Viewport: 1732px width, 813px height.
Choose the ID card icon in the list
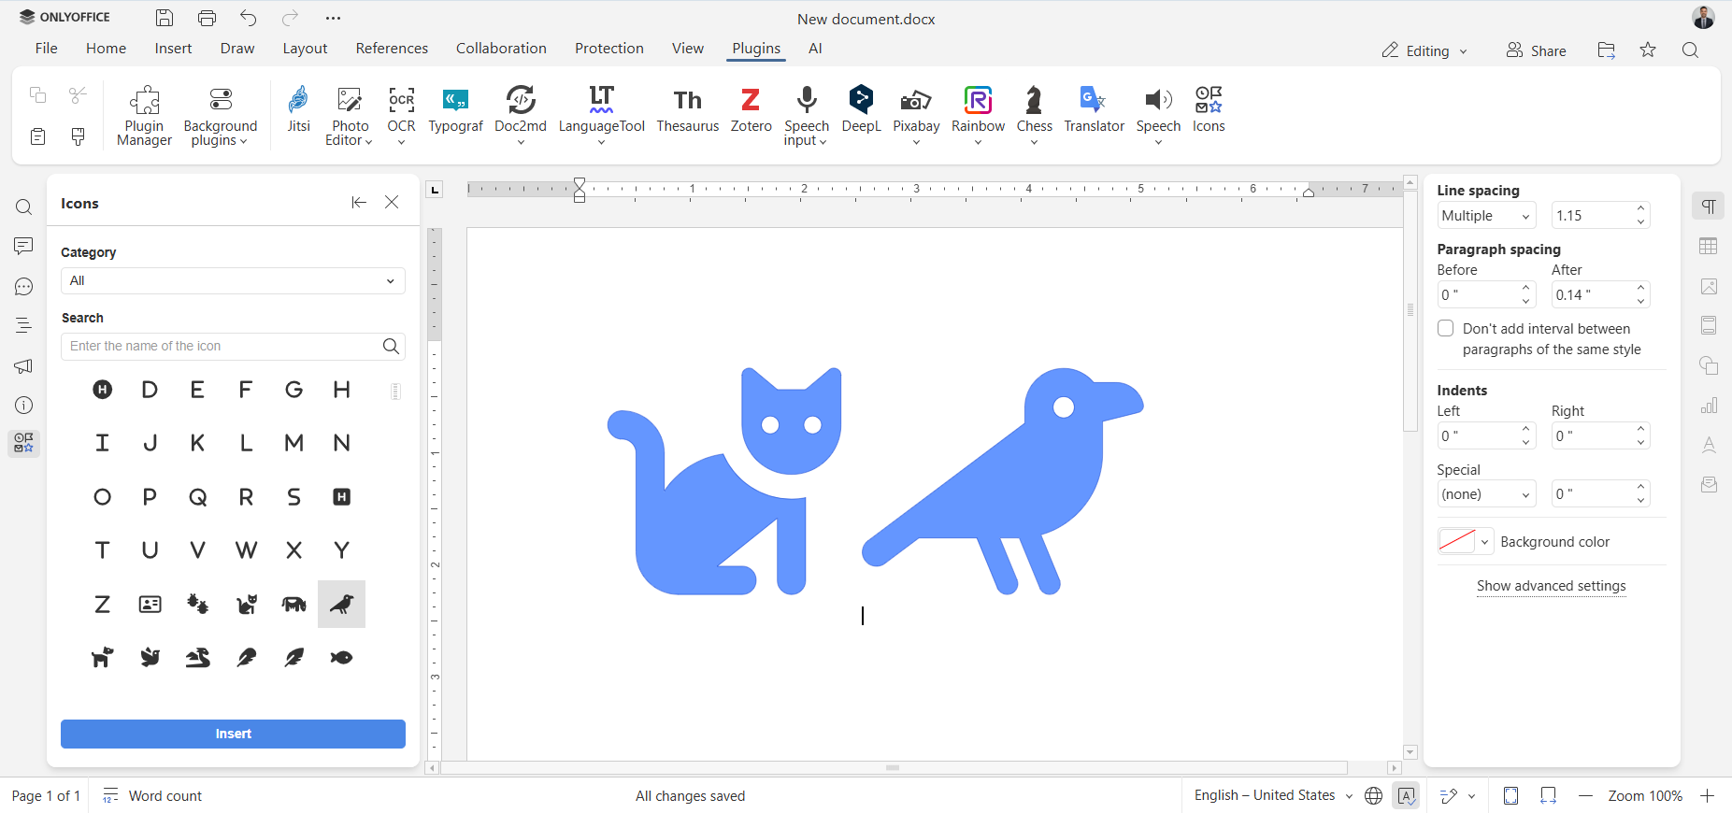[x=150, y=605]
